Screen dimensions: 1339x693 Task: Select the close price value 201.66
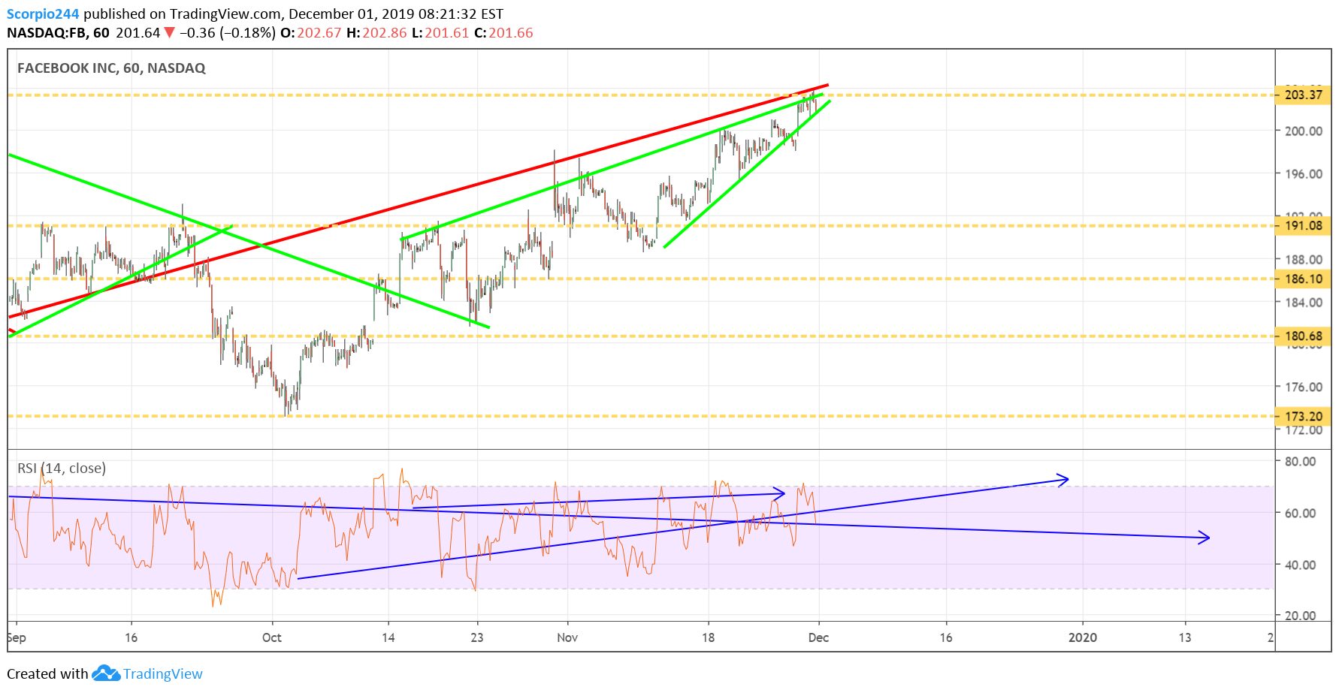pyautogui.click(x=511, y=33)
